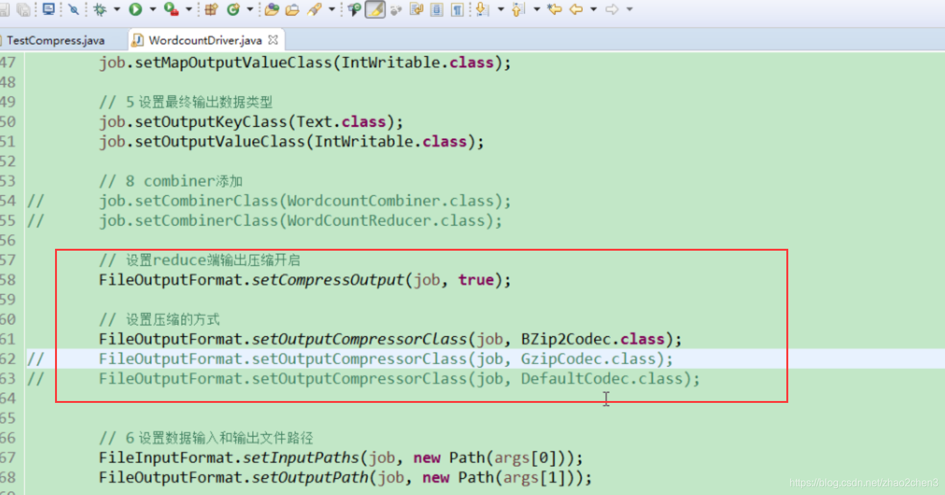Click the monitor-shaped toolbar icon
Screen dimensions: 945x495
[x=49, y=9]
